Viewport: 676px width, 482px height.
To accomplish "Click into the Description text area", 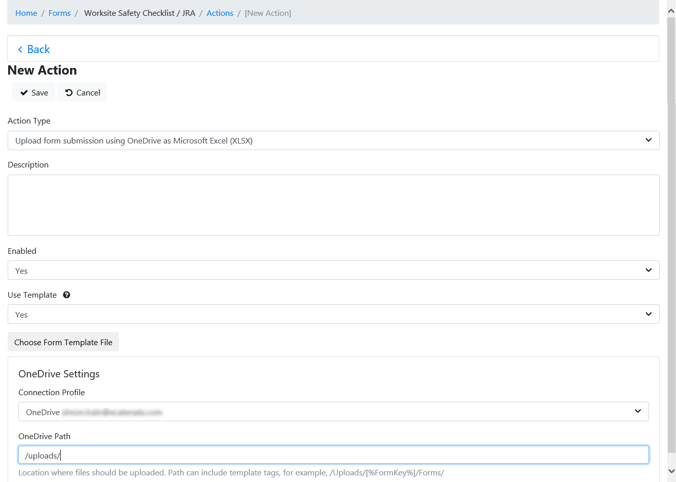I will pyautogui.click(x=333, y=205).
